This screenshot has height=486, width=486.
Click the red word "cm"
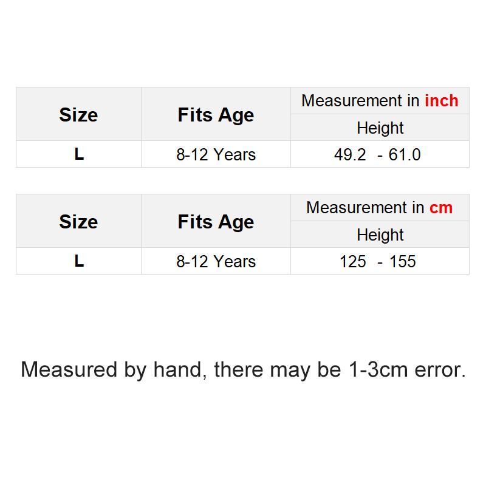click(441, 208)
